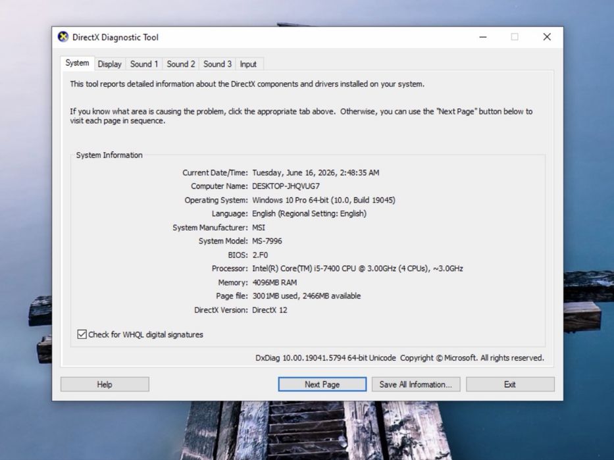Click the Memory label

tap(233, 283)
